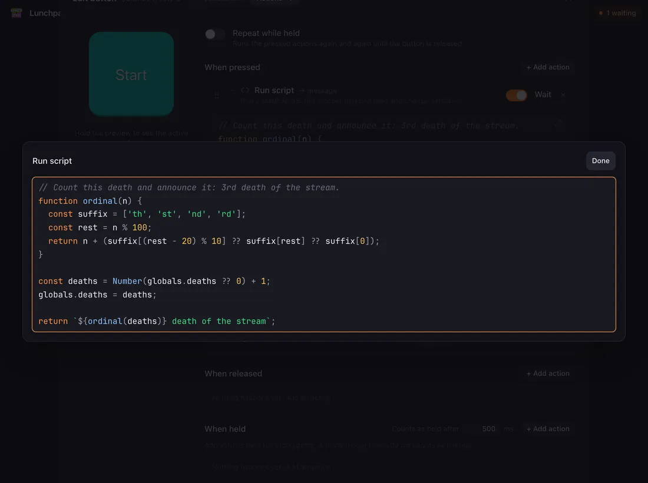Click the 'When pressed' section heading
The height and width of the screenshot is (483, 648).
[x=232, y=67]
